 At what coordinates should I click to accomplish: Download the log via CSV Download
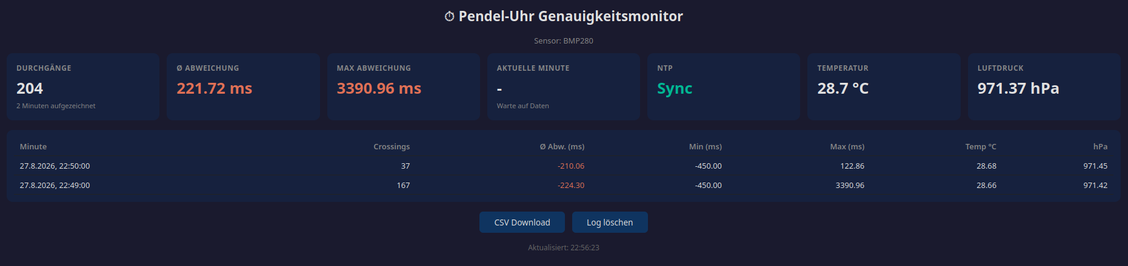point(522,222)
